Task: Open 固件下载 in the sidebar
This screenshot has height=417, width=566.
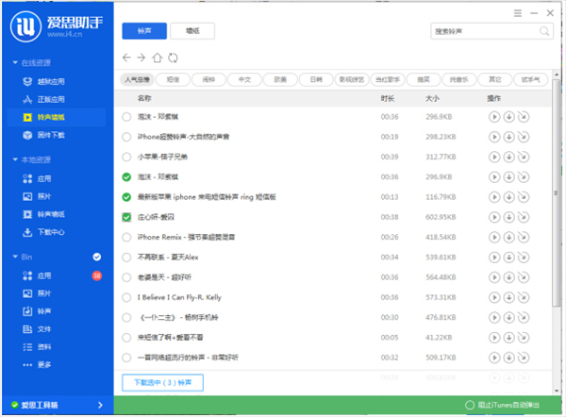Action: (52, 135)
